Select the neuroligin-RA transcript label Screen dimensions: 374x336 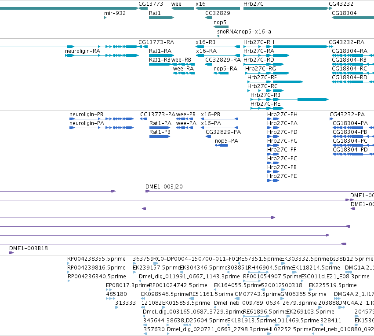83,51
